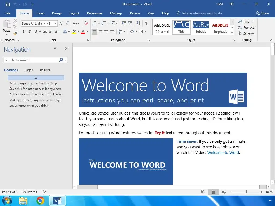Increase paragraph indent
Viewport: 275px width, 206px height.
[130, 23]
